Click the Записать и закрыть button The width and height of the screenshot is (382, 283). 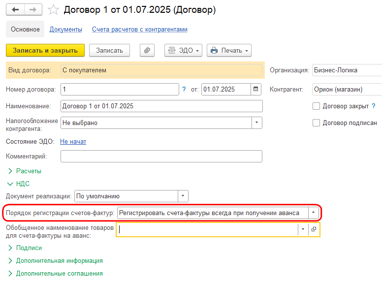tap(45, 50)
